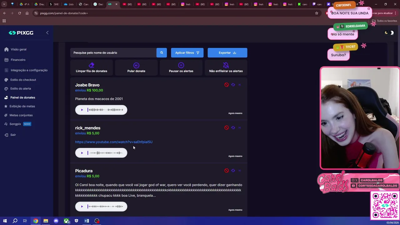
Task: Click Pular donate
Action: [x=136, y=67]
